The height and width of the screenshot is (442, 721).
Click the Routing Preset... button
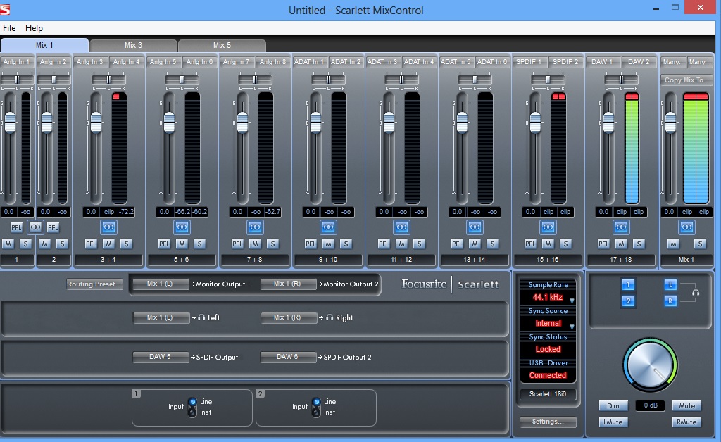coord(94,284)
